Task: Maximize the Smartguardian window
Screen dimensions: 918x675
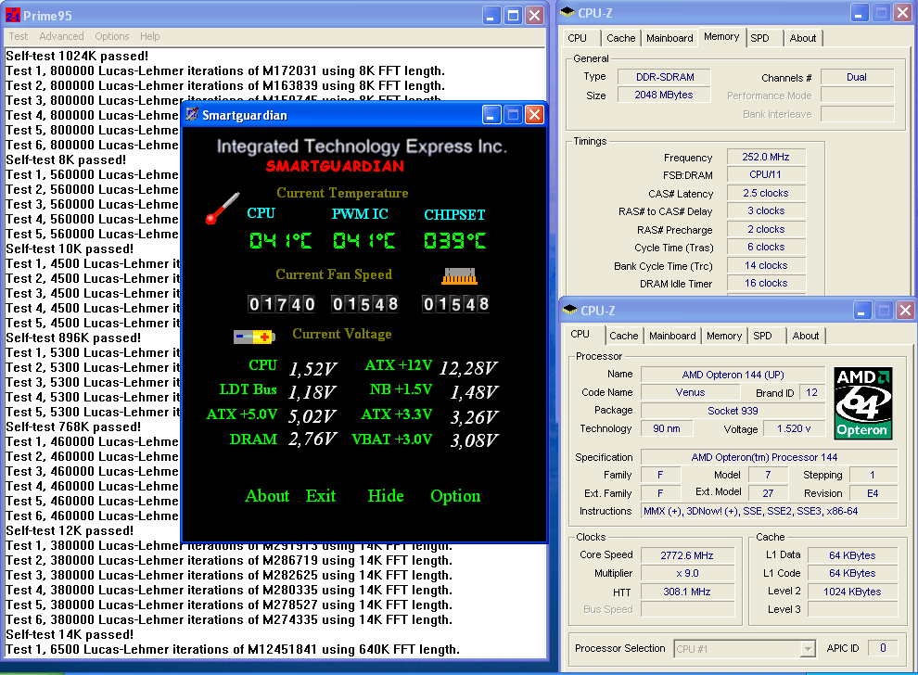Action: 513,115
